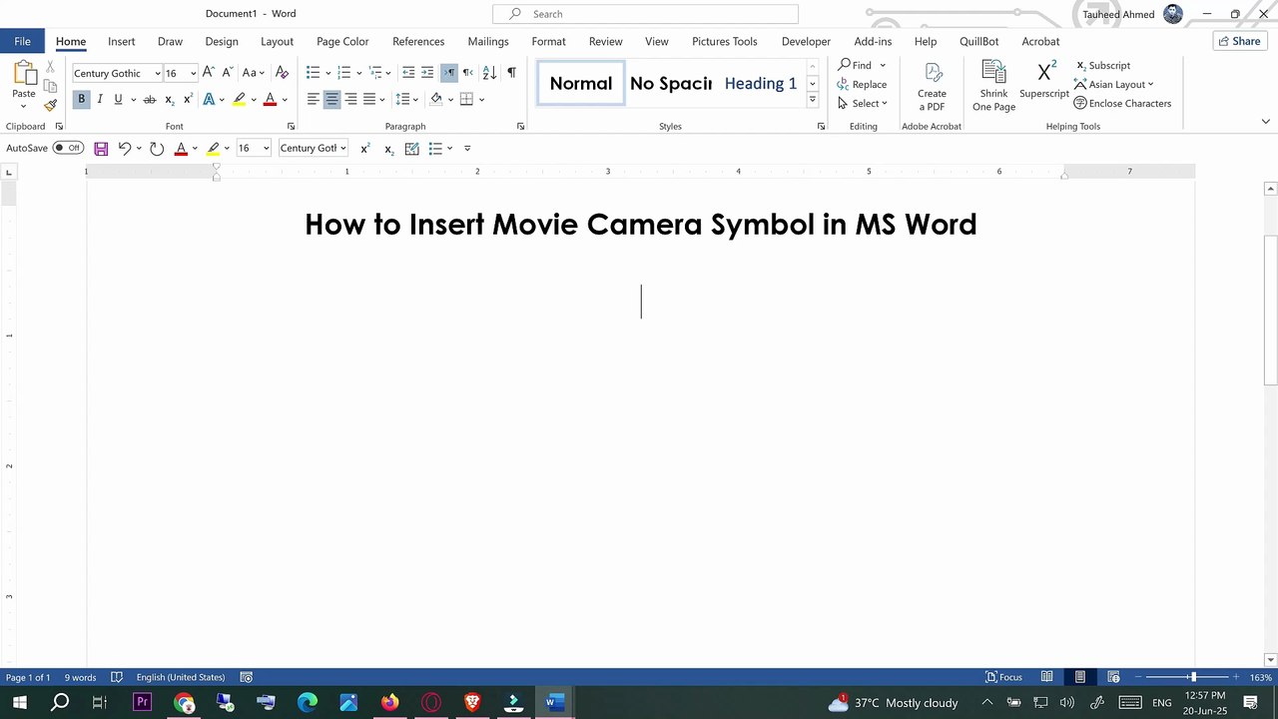Screen dimensions: 1278x719
Task: Apply the Heading 1 style
Action: [761, 84]
